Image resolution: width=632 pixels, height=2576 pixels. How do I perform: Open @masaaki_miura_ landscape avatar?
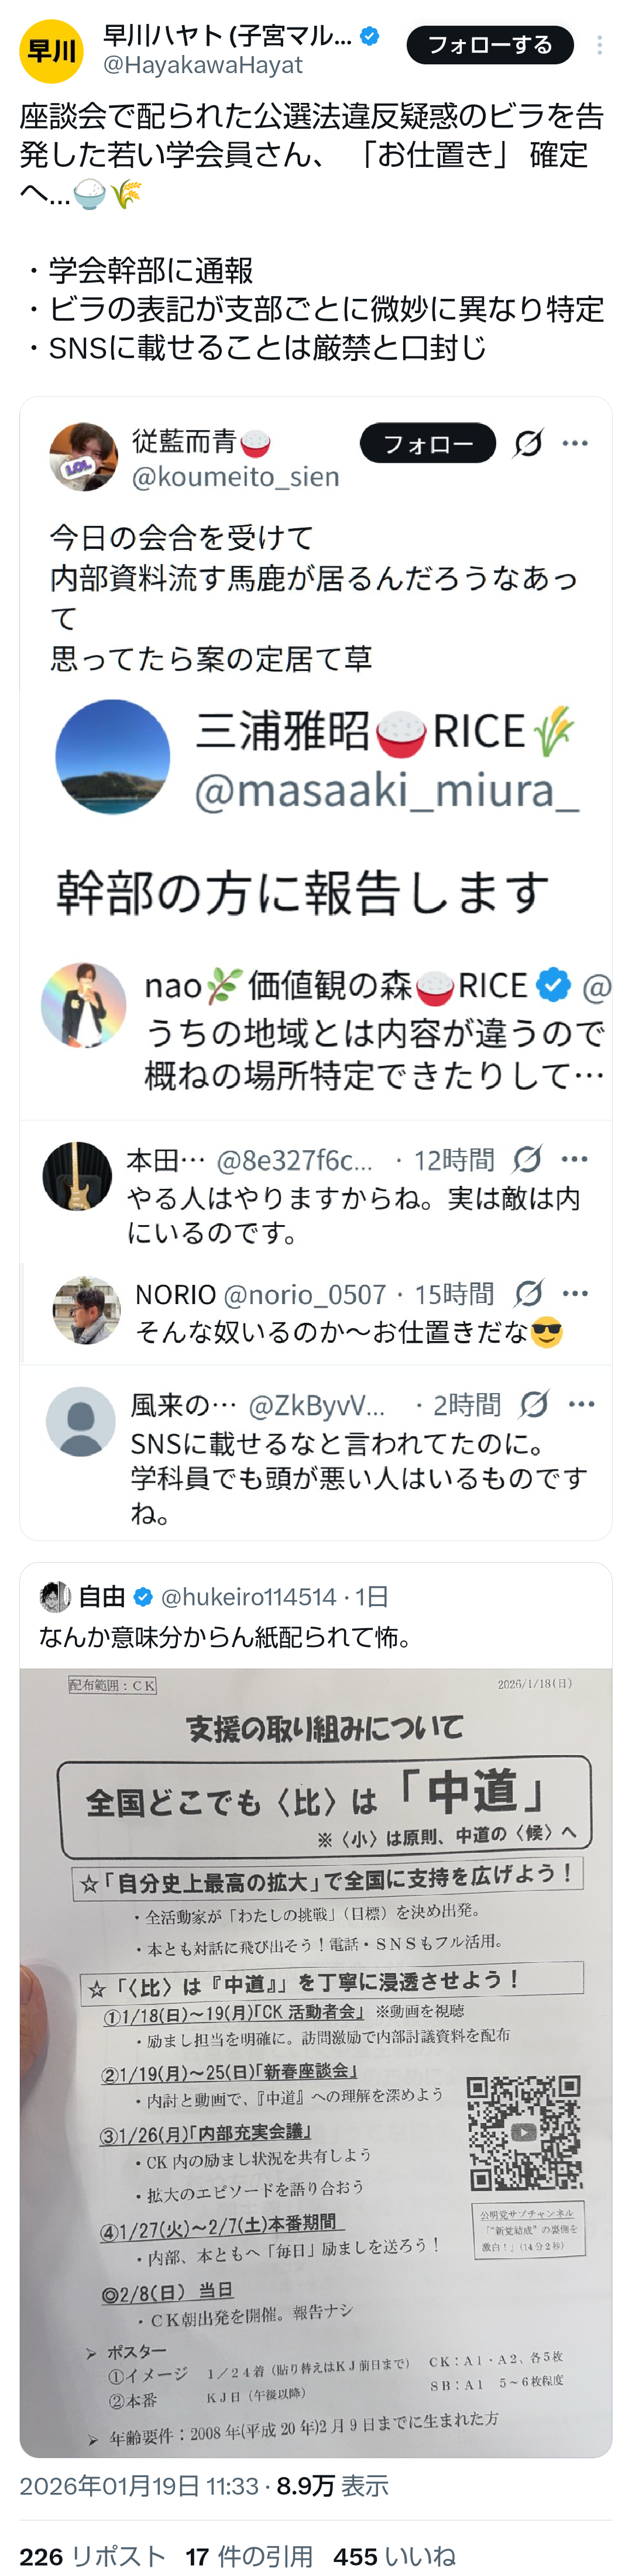click(x=112, y=756)
